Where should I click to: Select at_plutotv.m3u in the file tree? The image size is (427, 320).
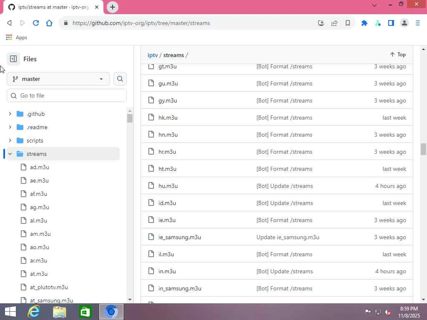point(49,287)
